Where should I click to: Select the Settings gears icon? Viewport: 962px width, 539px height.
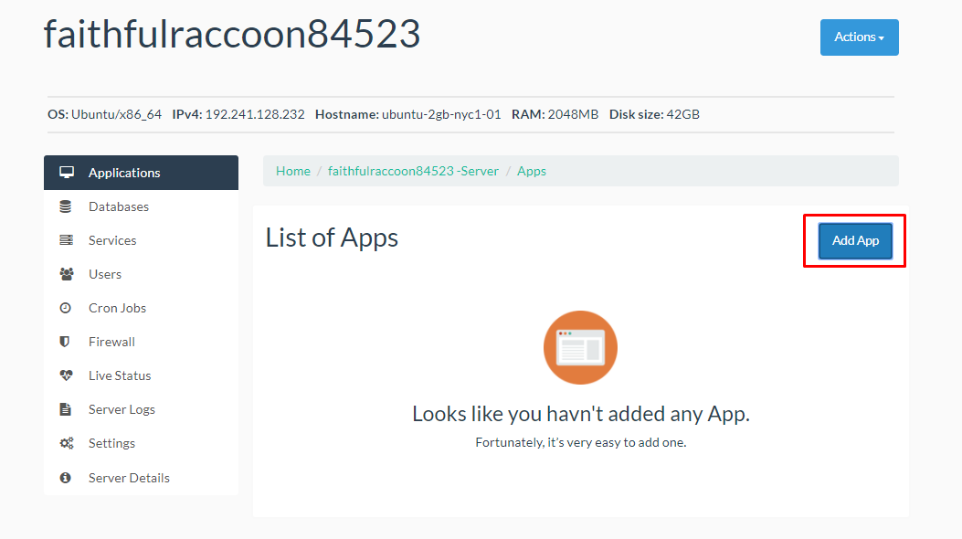[x=65, y=442]
